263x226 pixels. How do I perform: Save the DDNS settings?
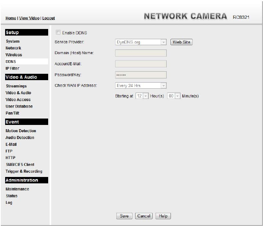pos(124,216)
